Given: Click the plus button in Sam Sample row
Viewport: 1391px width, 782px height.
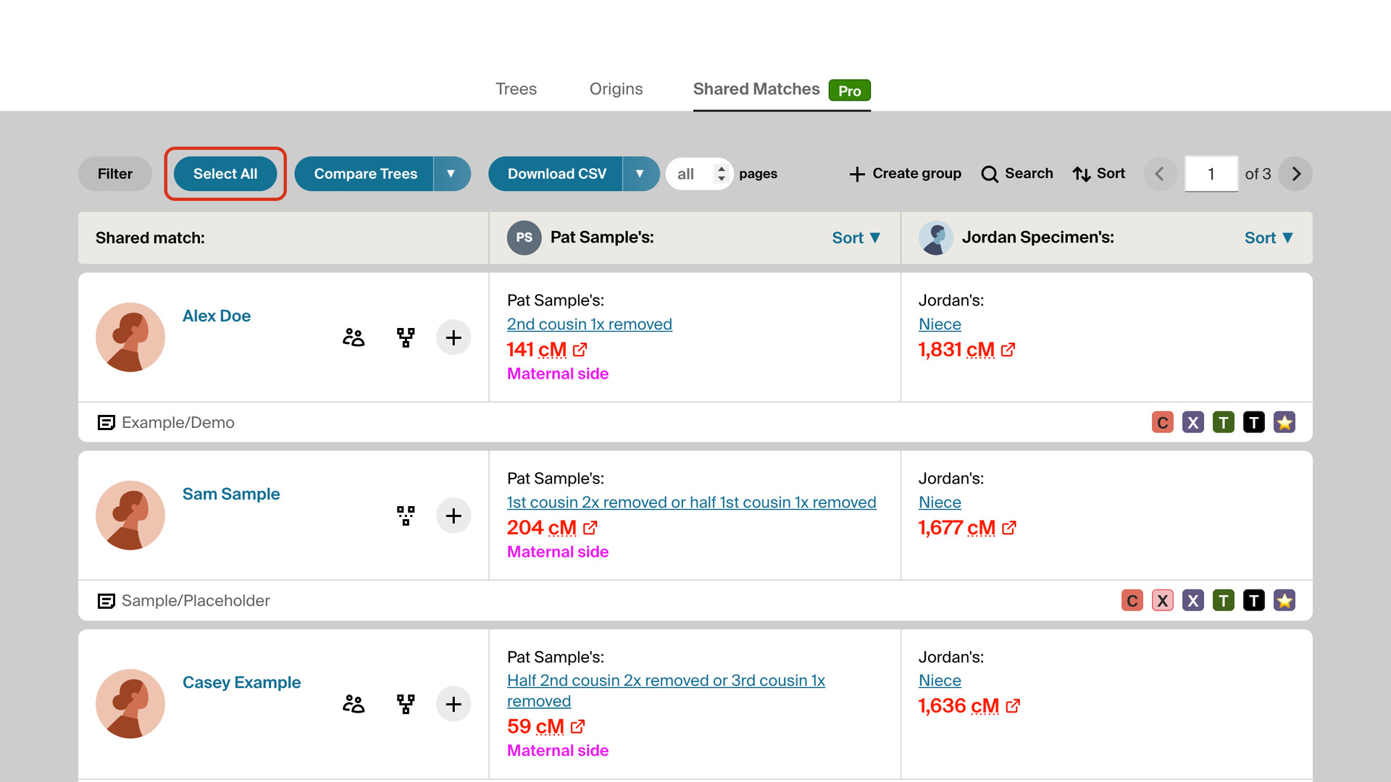Looking at the screenshot, I should point(454,516).
